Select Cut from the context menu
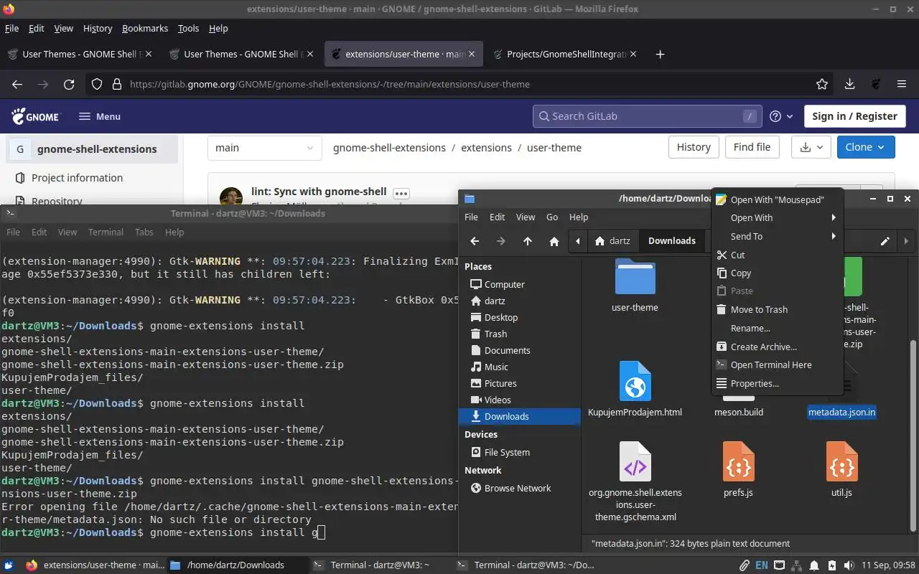This screenshot has height=574, width=919. tap(777, 255)
